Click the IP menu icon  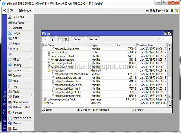(x=10, y=54)
